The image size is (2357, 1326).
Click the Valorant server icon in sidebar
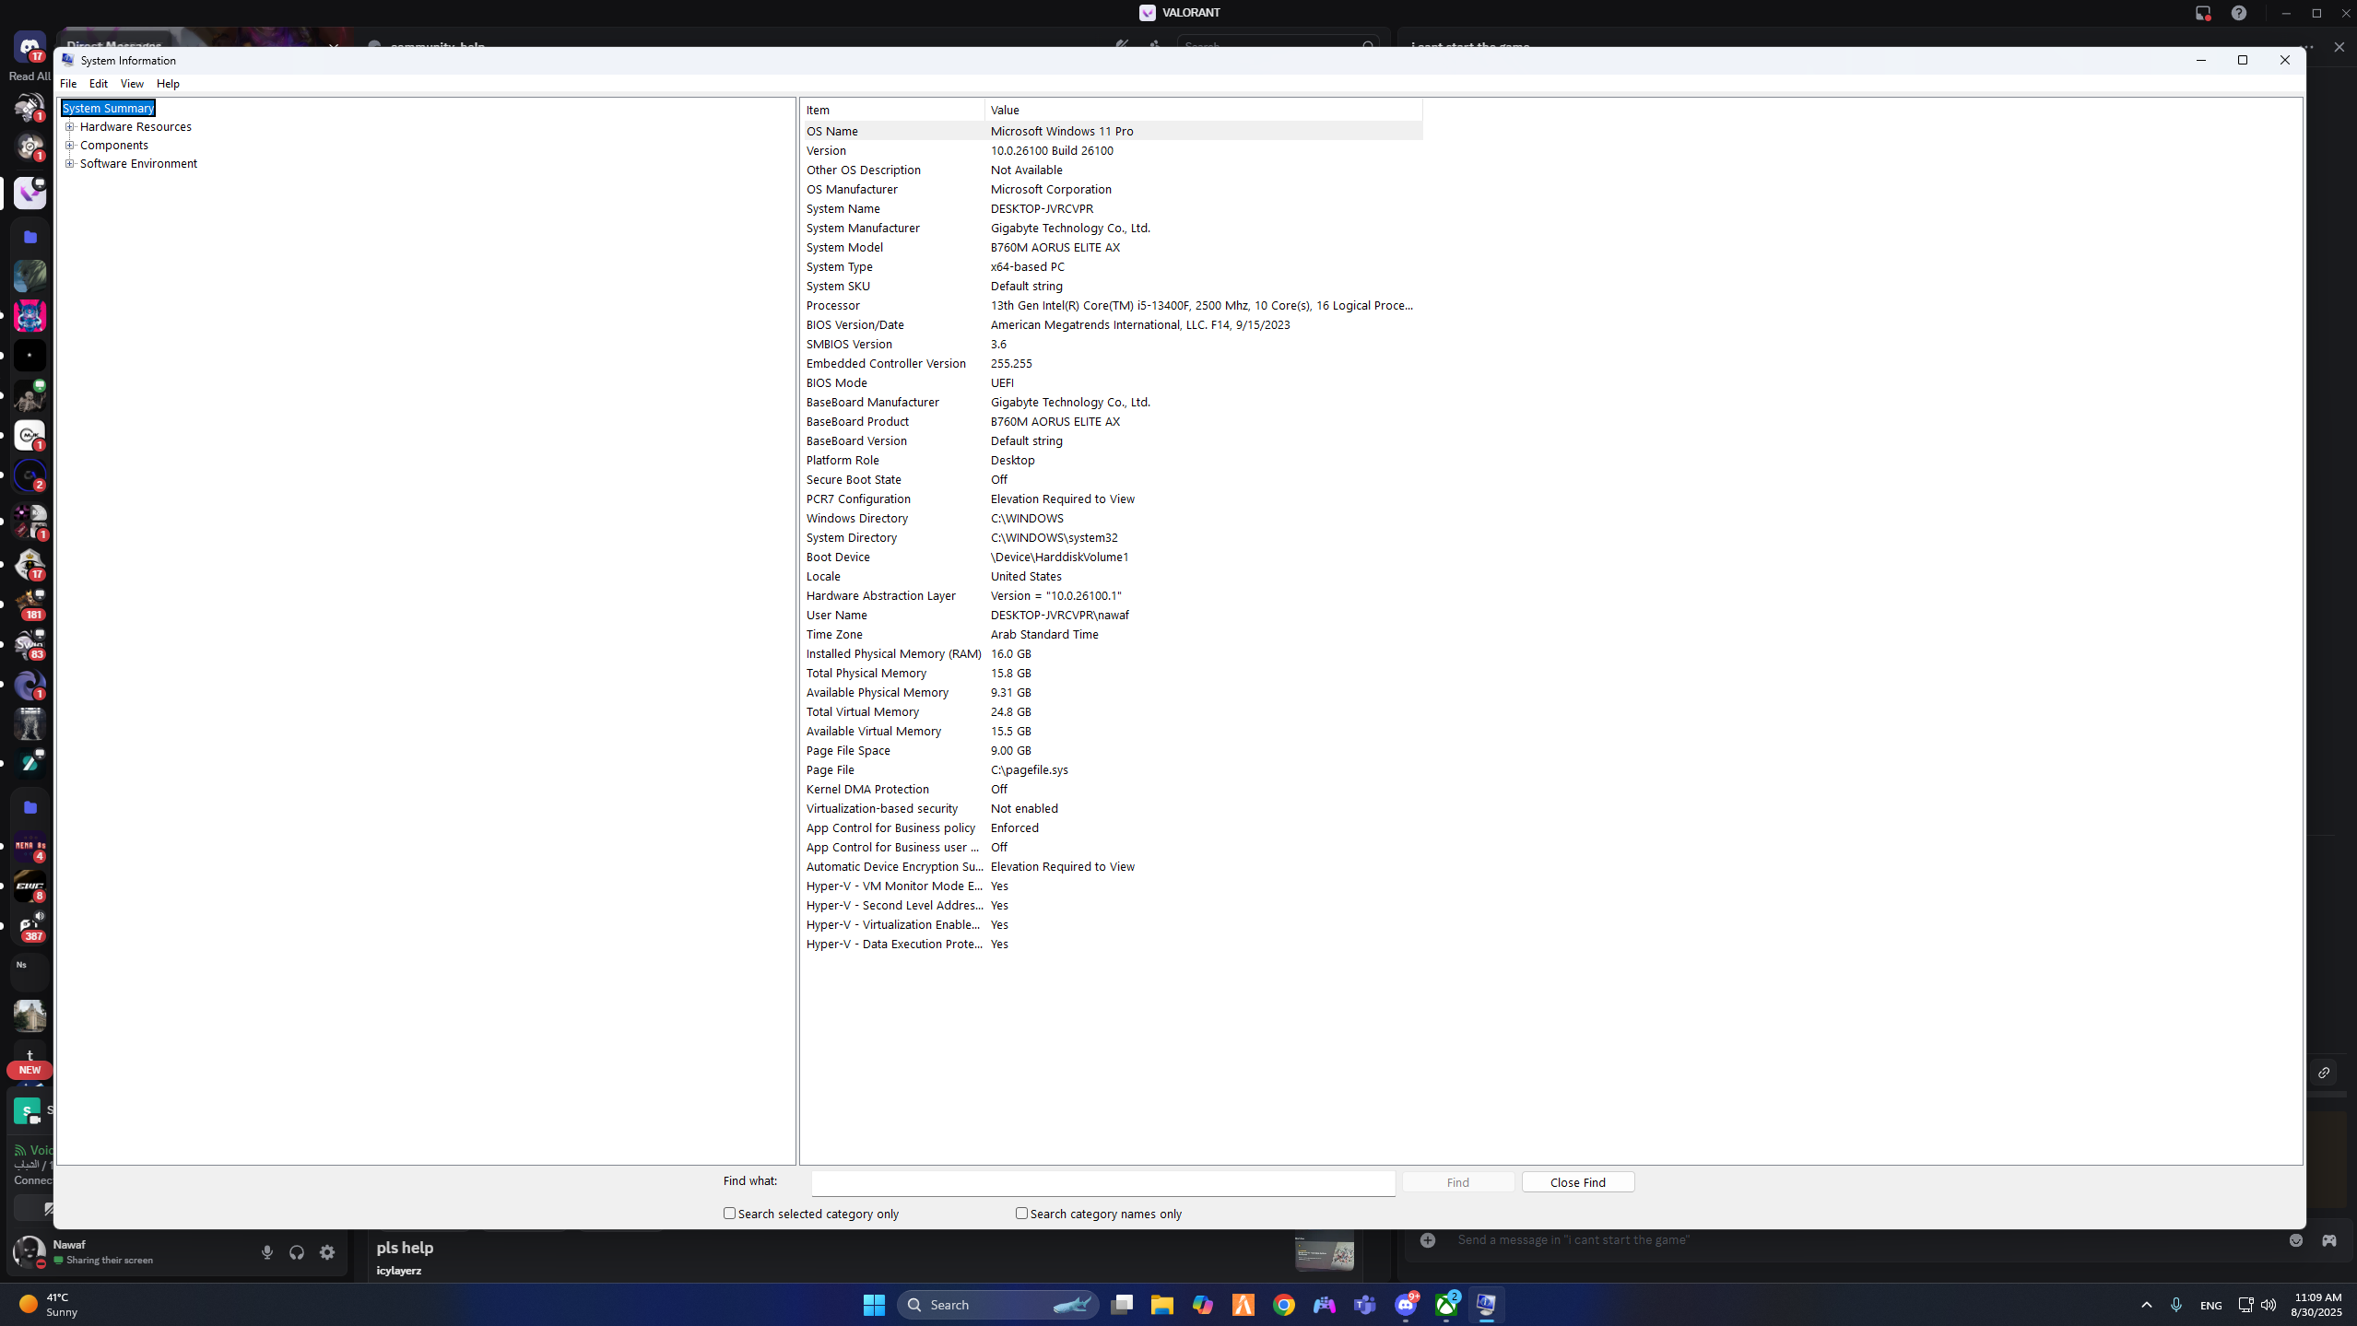pyautogui.click(x=29, y=193)
